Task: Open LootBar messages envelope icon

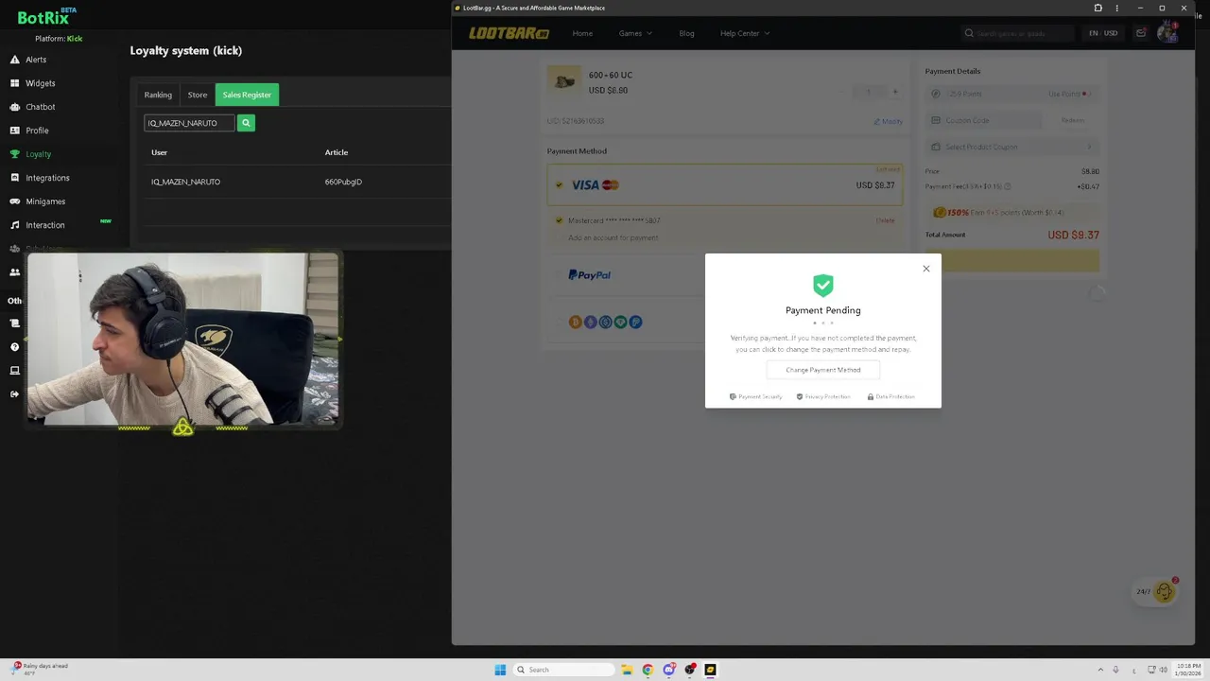Action: coord(1141,33)
